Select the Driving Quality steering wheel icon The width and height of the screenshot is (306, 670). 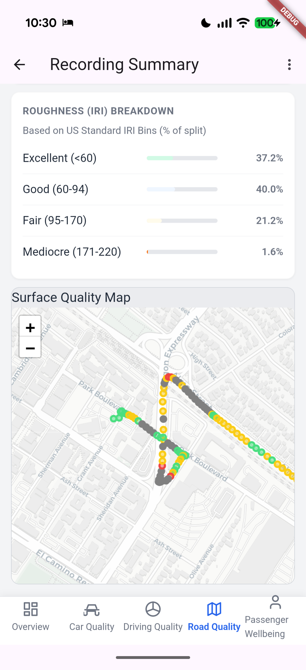153,609
